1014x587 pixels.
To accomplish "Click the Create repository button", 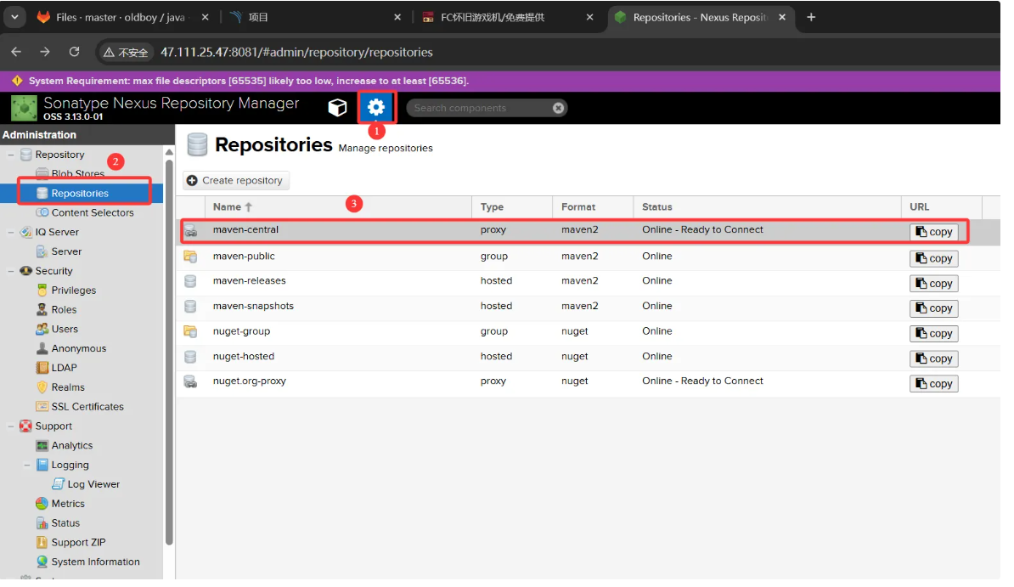I will [236, 181].
